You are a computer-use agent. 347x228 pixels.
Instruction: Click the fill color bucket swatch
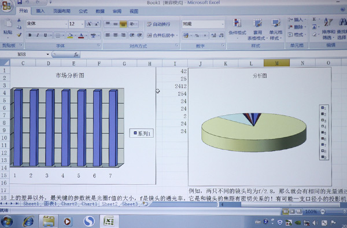point(70,35)
